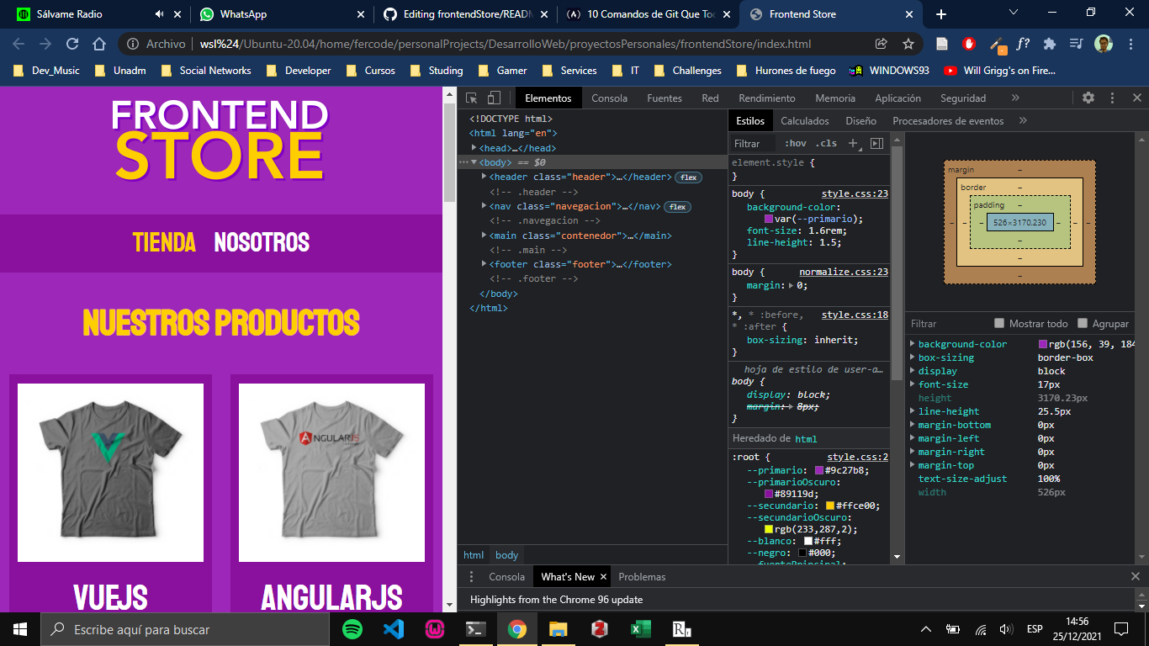Add a new style rule with plus icon
The image size is (1149, 646).
tap(853, 144)
